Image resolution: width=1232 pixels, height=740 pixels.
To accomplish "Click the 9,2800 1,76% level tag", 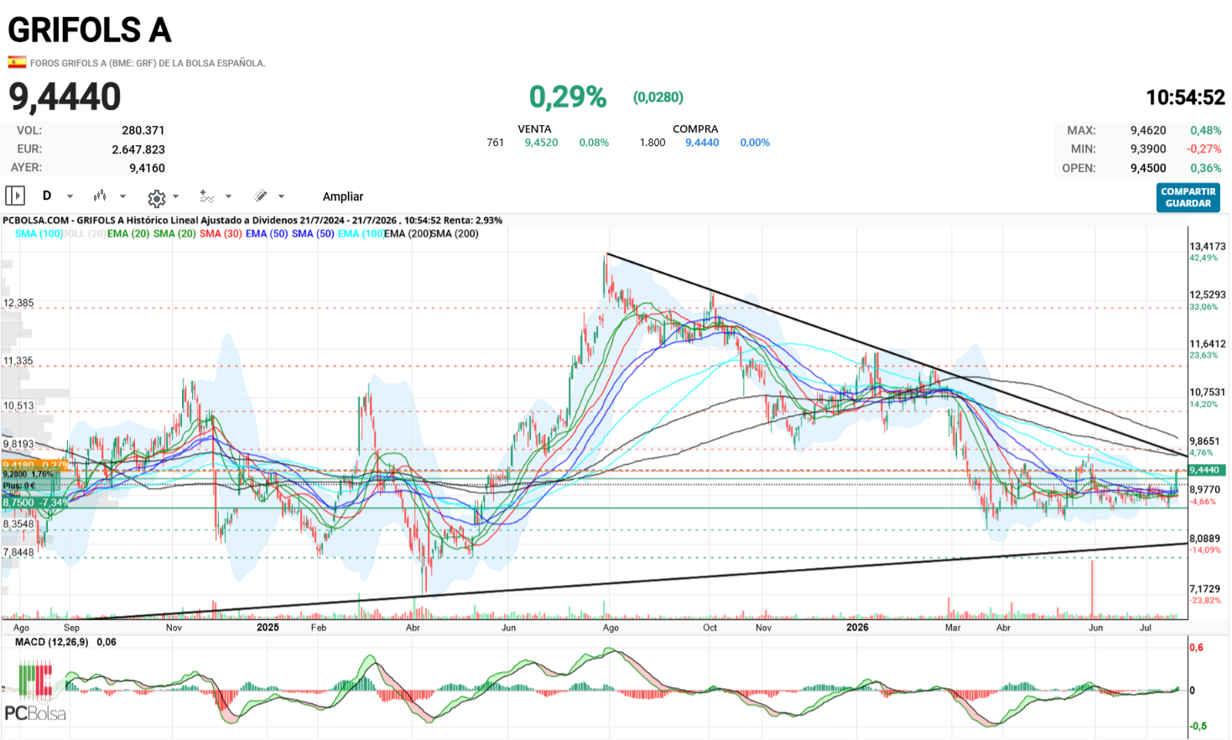I will pyautogui.click(x=29, y=474).
